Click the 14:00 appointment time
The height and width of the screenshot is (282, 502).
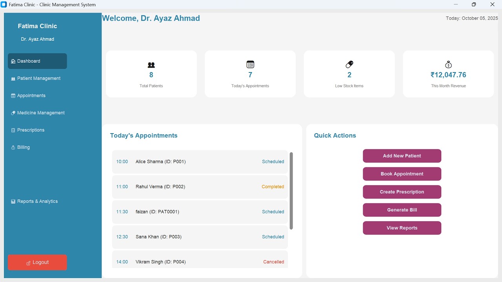coord(122,262)
